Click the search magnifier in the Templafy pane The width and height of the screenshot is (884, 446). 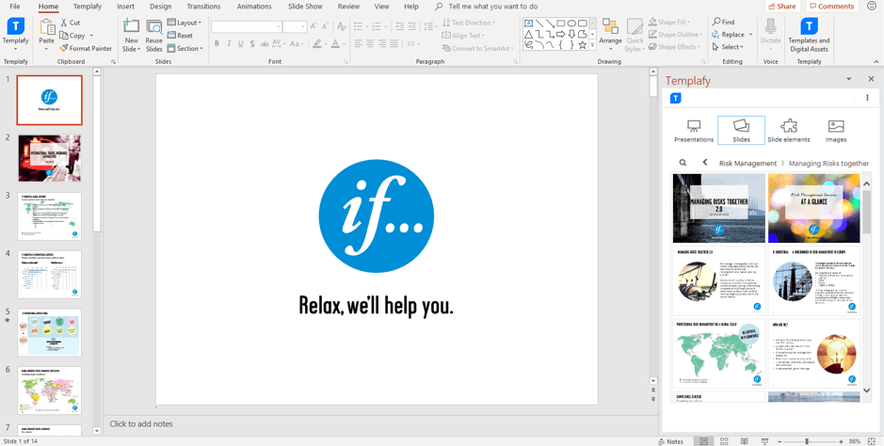[x=683, y=163]
